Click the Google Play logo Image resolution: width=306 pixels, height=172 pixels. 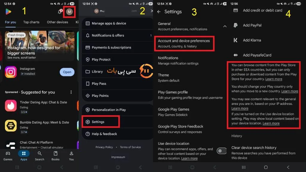click(8, 12)
